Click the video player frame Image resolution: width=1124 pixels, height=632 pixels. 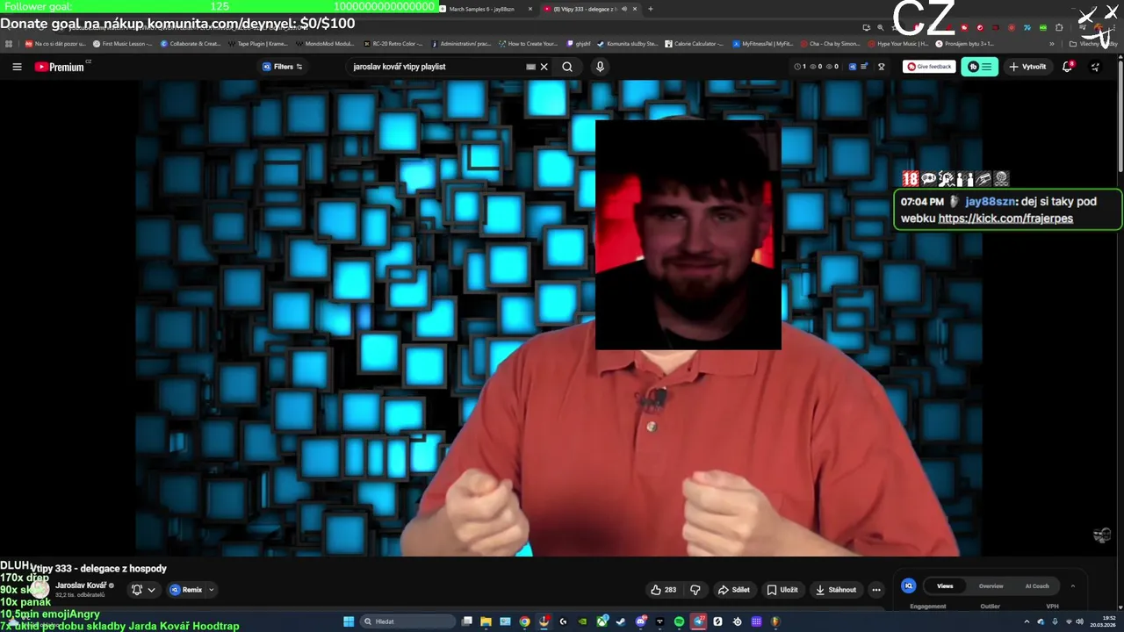coord(558,318)
